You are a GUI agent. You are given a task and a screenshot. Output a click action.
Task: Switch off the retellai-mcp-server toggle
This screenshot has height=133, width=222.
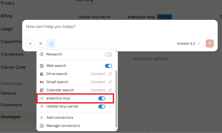pos(102,107)
